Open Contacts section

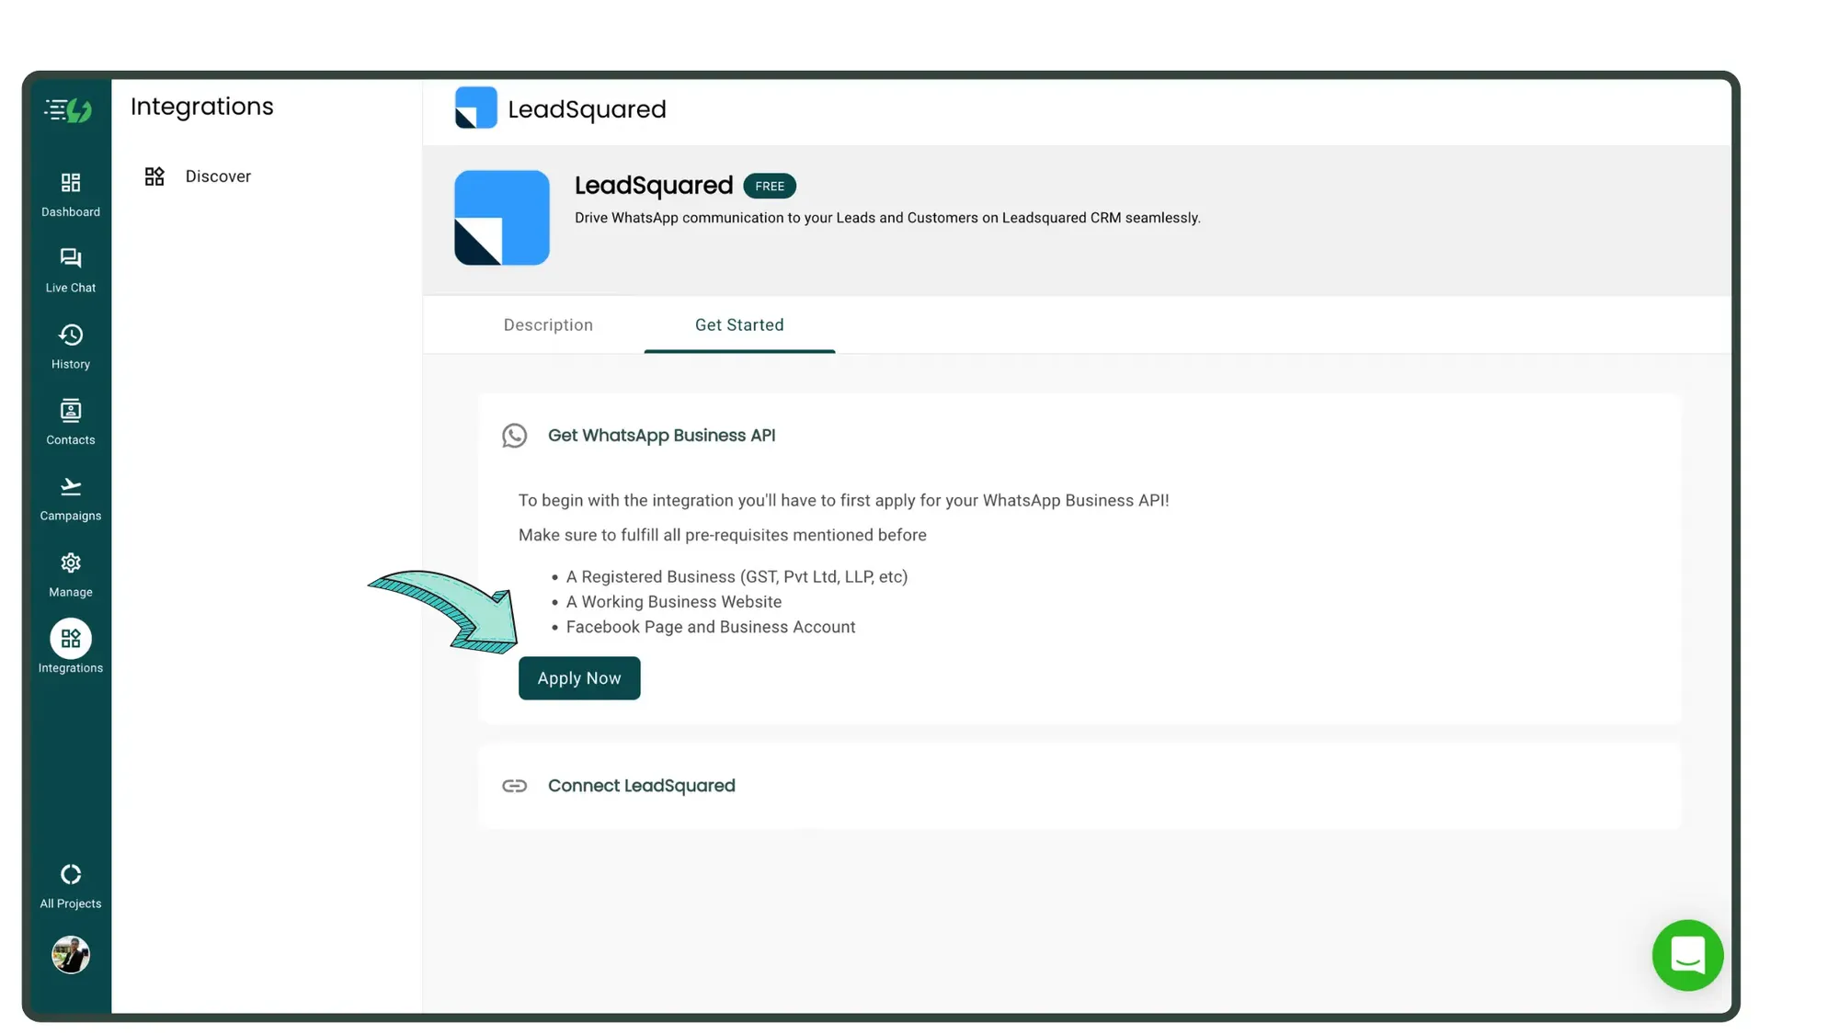pyautogui.click(x=70, y=423)
